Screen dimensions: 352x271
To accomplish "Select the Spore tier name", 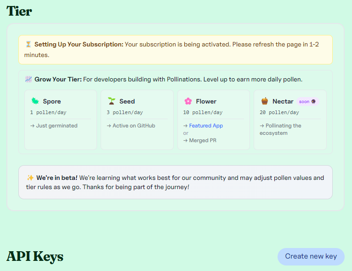I will click(52, 101).
